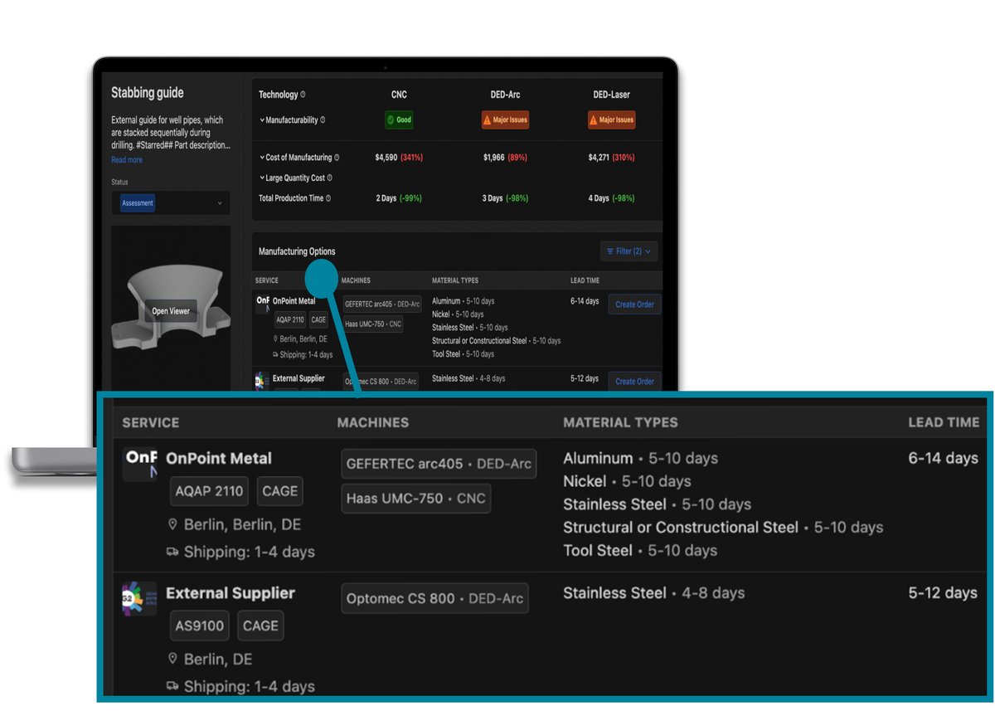Click the warning triangle under DED-Arc

488,120
